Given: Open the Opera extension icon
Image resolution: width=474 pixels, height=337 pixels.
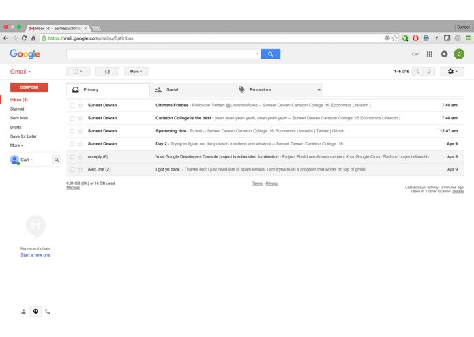Looking at the screenshot, I should [x=415, y=38].
